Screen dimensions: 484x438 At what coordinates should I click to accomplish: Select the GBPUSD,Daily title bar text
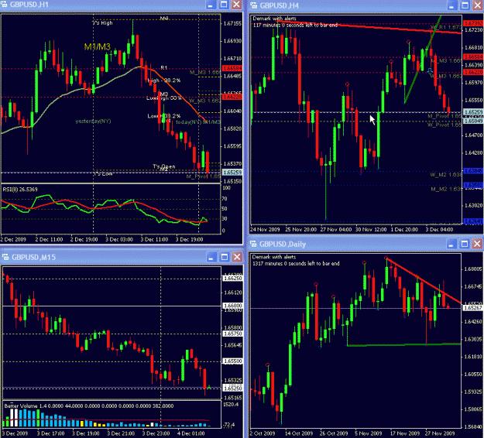(x=283, y=245)
